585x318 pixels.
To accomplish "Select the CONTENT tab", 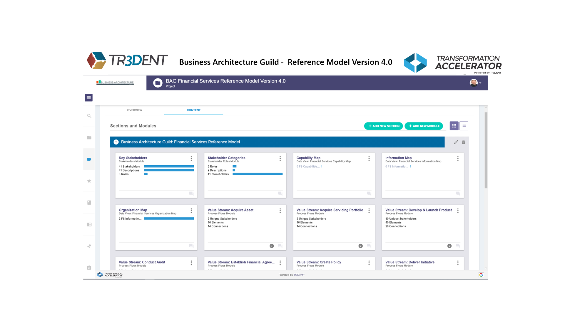I will click(193, 110).
